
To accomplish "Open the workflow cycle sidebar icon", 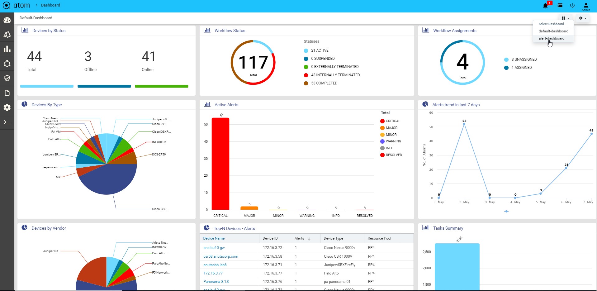I will [7, 64].
